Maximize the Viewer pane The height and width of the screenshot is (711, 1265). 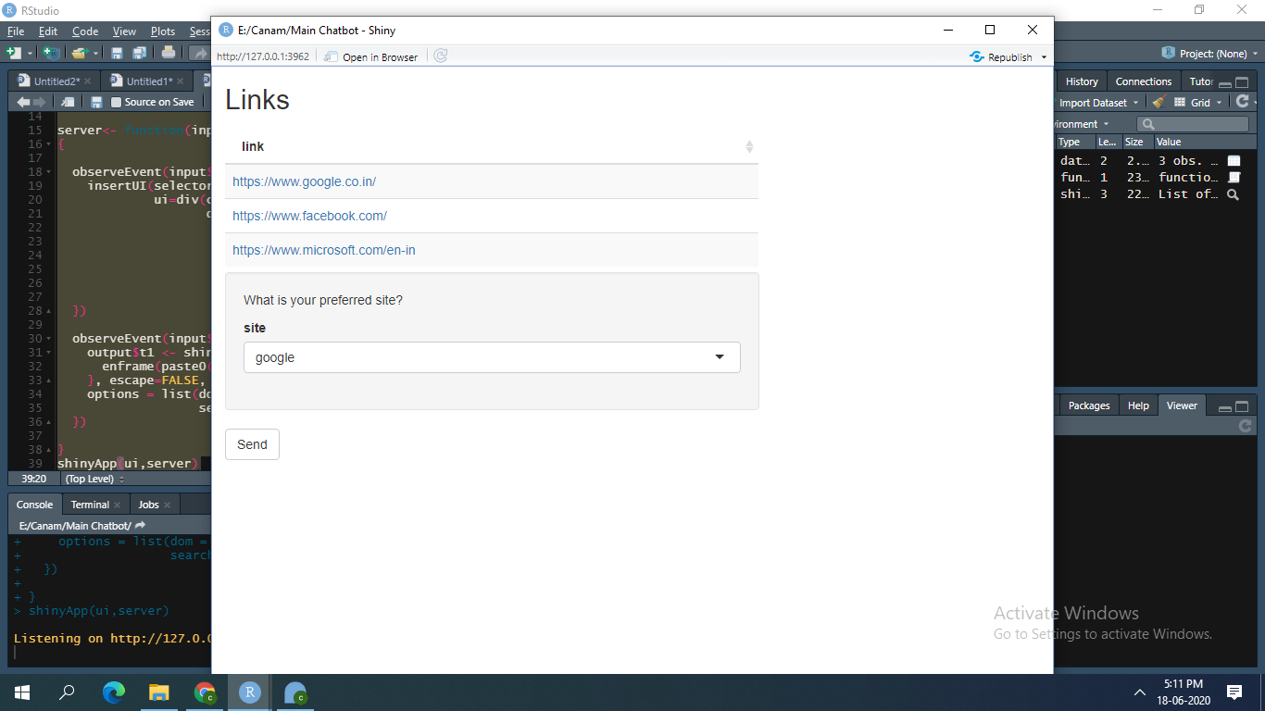click(x=1243, y=406)
